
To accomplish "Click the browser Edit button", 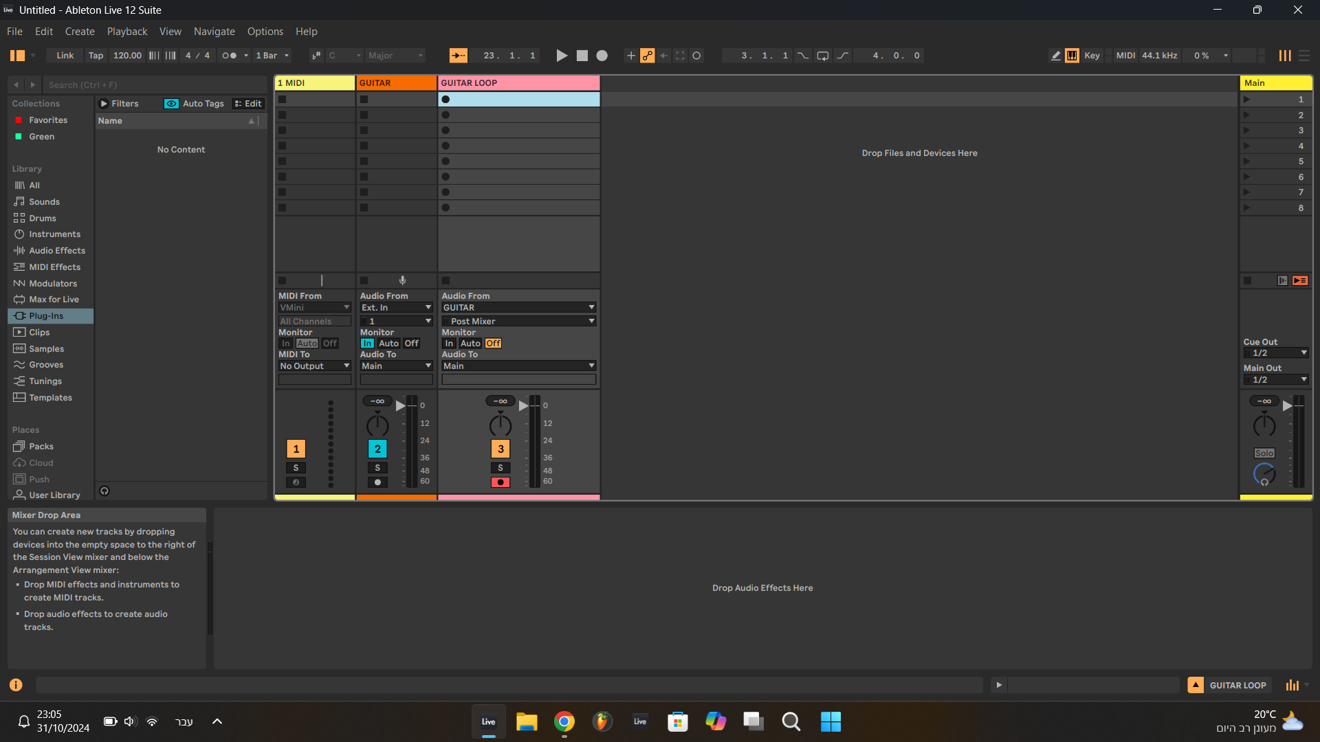I will pos(248,104).
